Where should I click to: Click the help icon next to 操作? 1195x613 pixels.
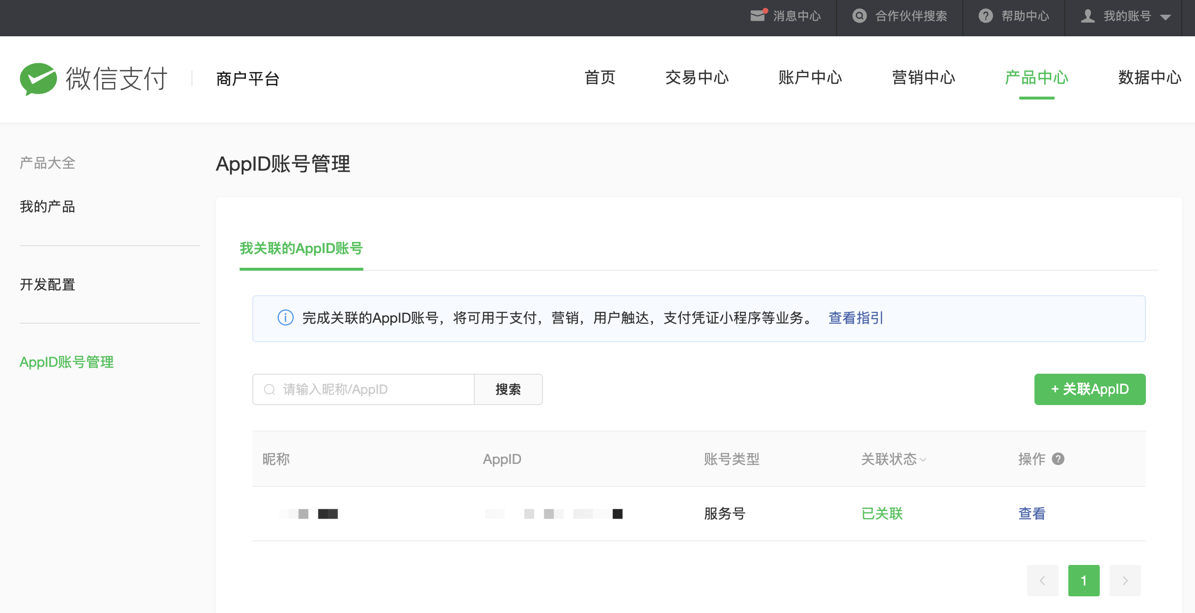coord(1059,459)
